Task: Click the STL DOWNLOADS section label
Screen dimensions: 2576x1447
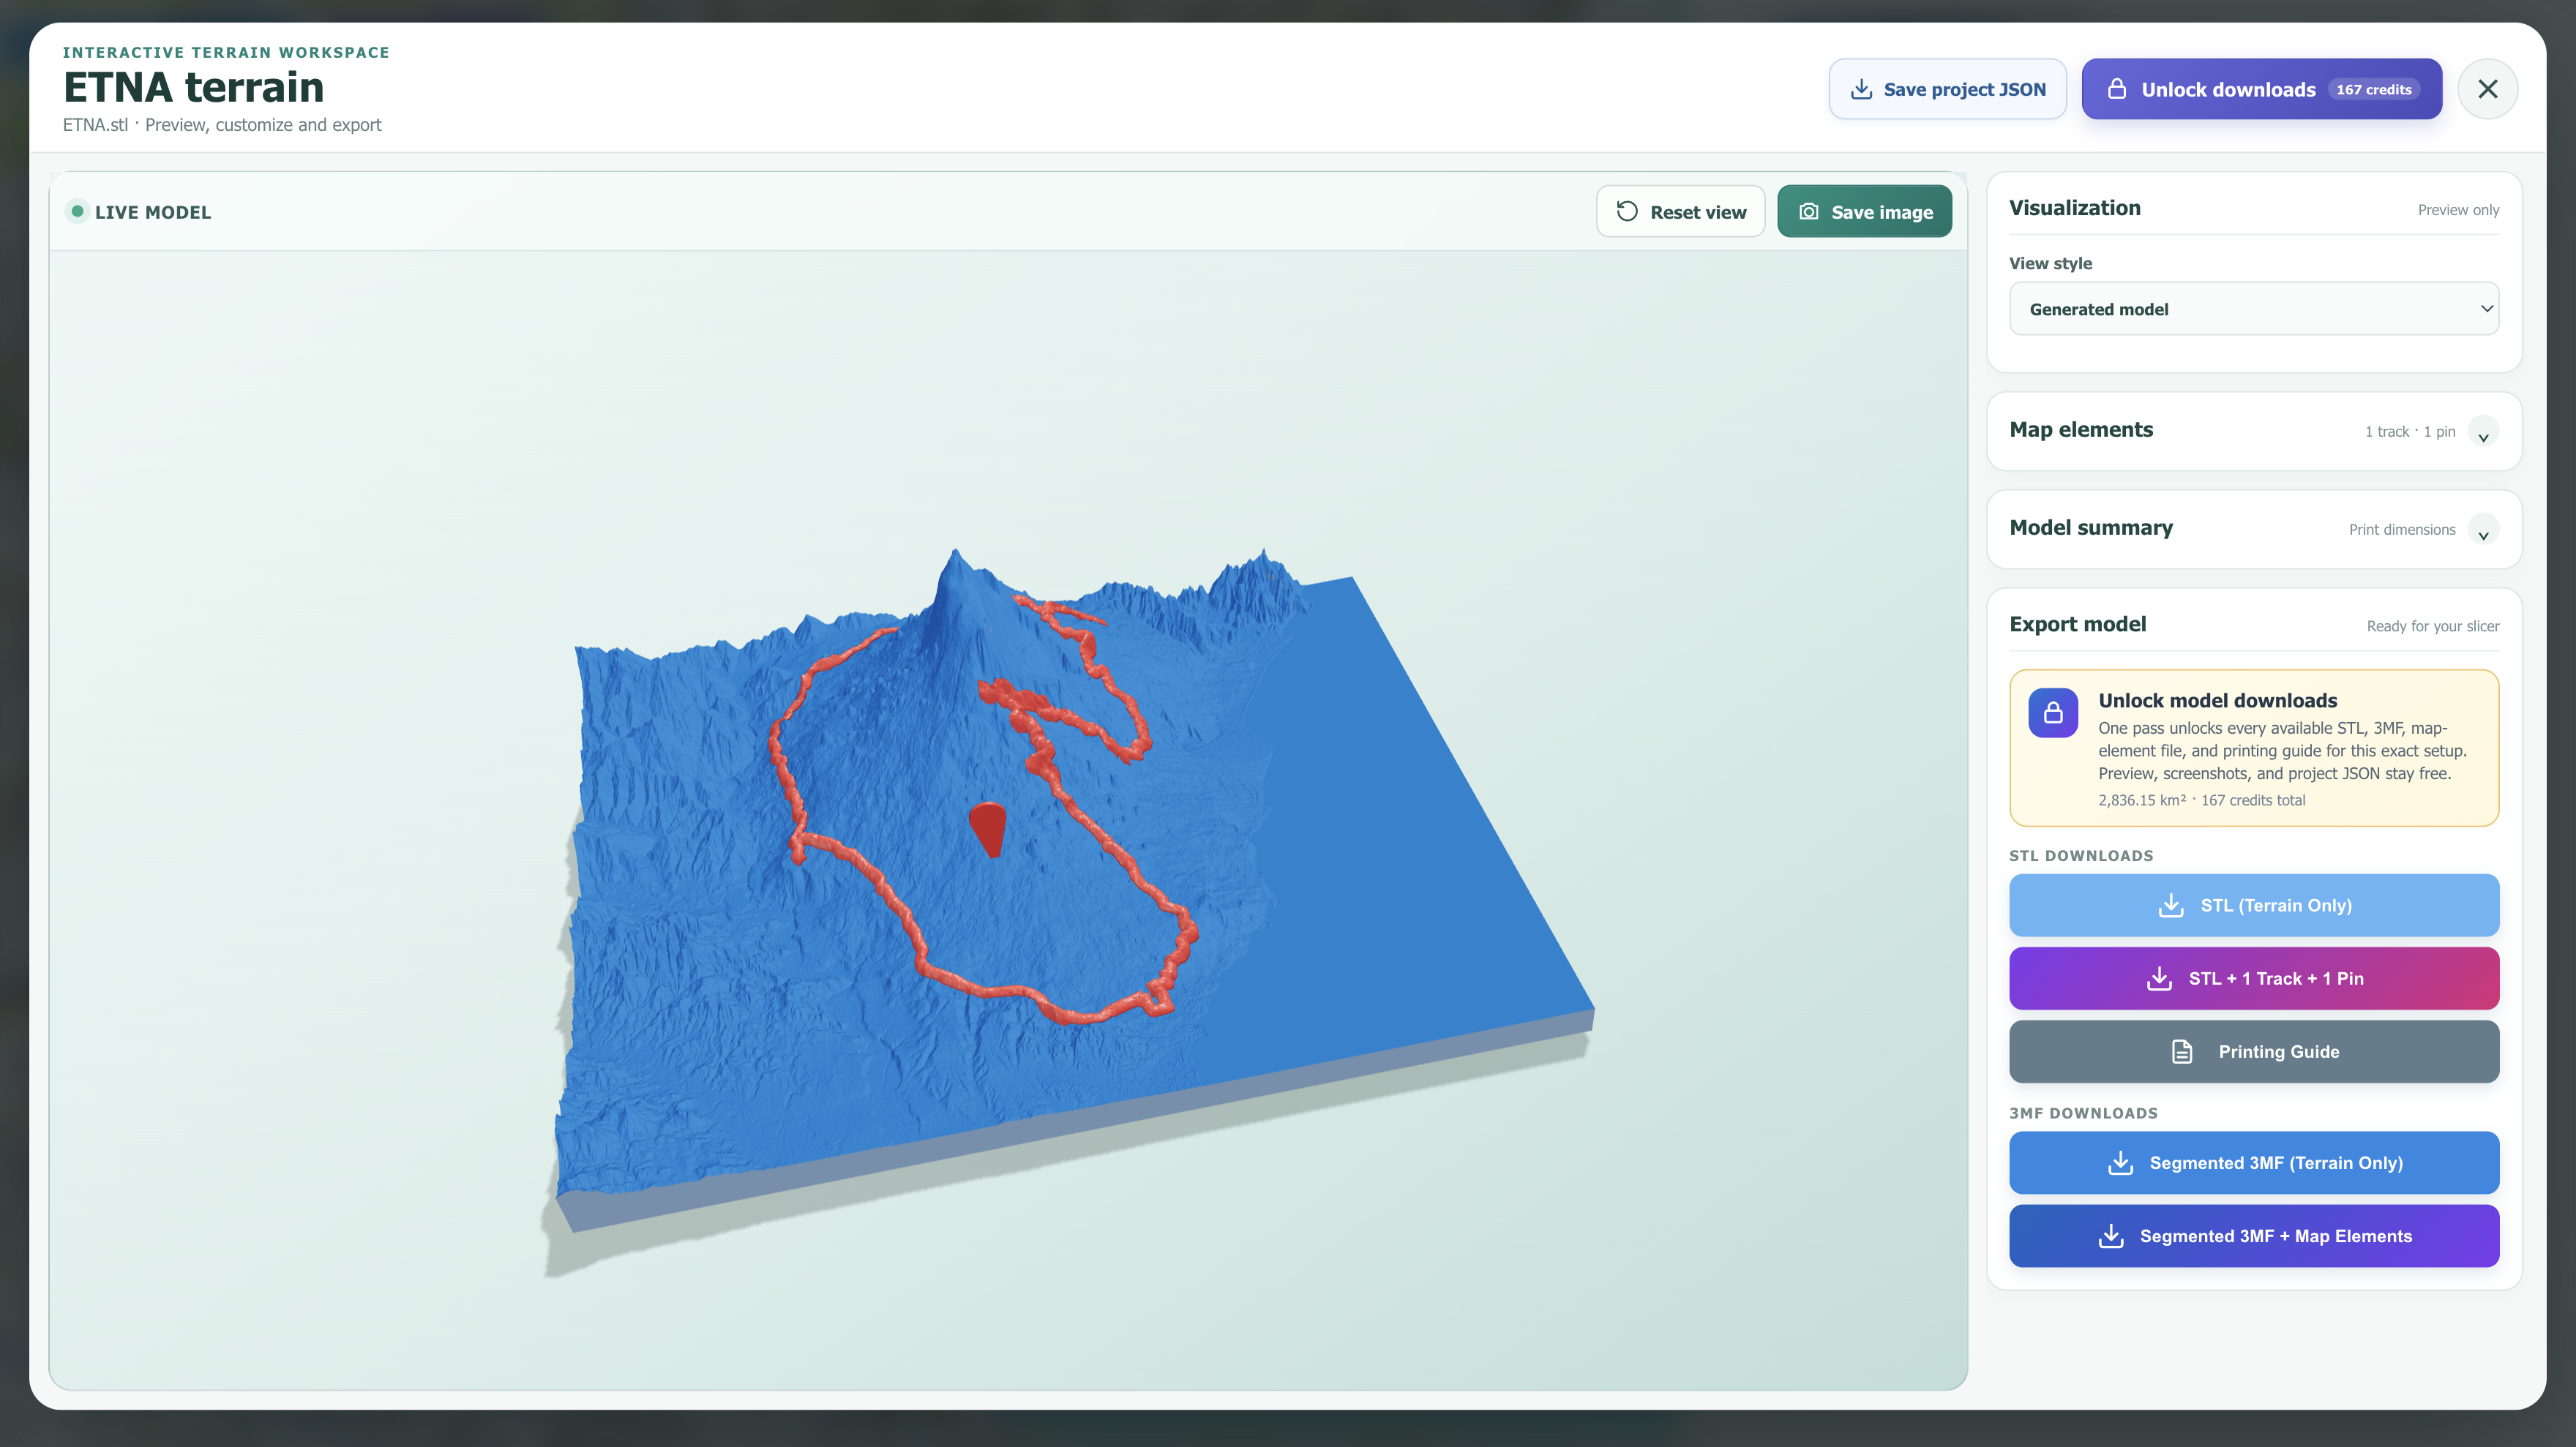Action: point(2081,855)
